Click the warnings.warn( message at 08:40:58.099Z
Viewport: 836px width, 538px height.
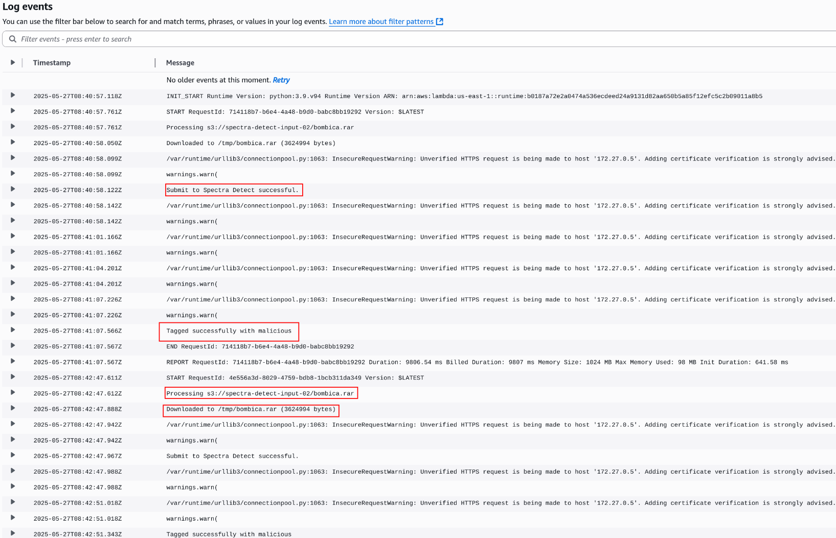click(192, 175)
